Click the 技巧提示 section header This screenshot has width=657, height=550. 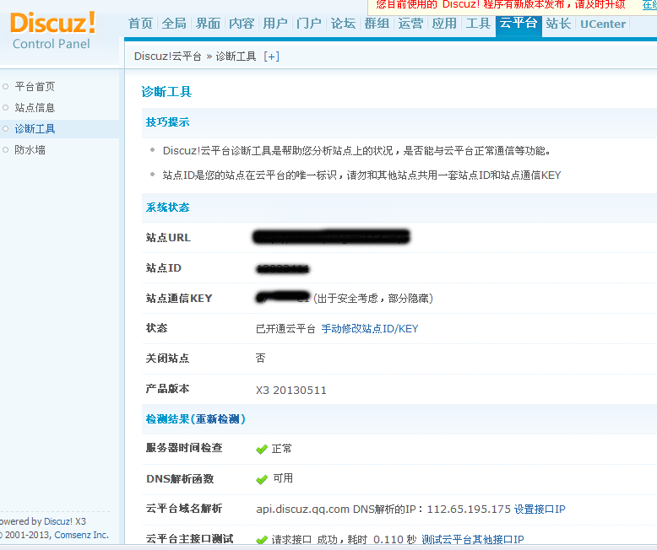(167, 122)
